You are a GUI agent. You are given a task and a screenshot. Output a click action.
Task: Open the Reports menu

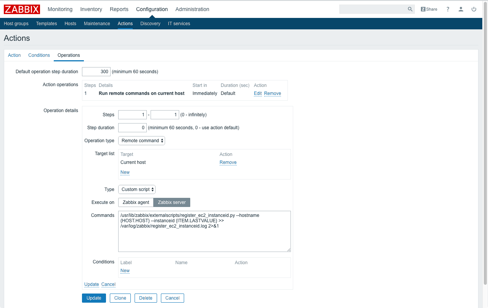tap(119, 9)
